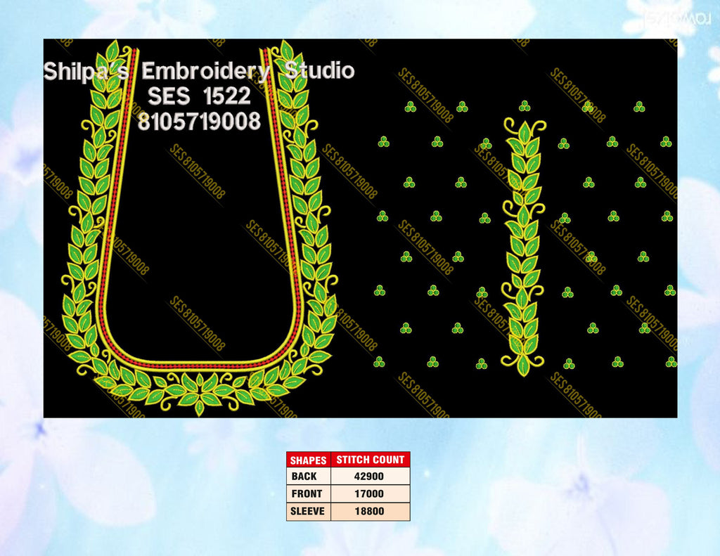Click the phone number '8105719008' heading
Screen dimensions: 720x556
point(199,122)
